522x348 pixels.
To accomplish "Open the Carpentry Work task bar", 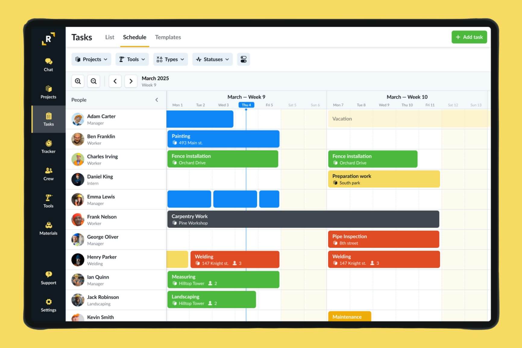I will pos(303,219).
